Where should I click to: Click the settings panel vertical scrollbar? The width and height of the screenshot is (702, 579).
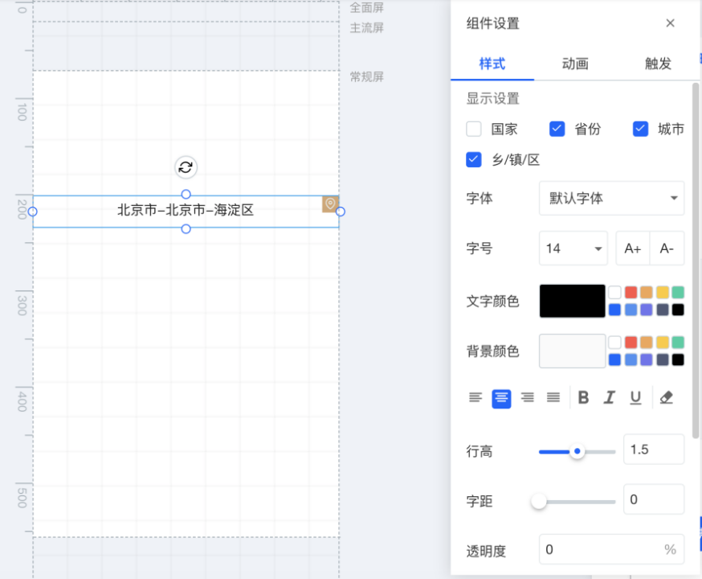point(695,260)
